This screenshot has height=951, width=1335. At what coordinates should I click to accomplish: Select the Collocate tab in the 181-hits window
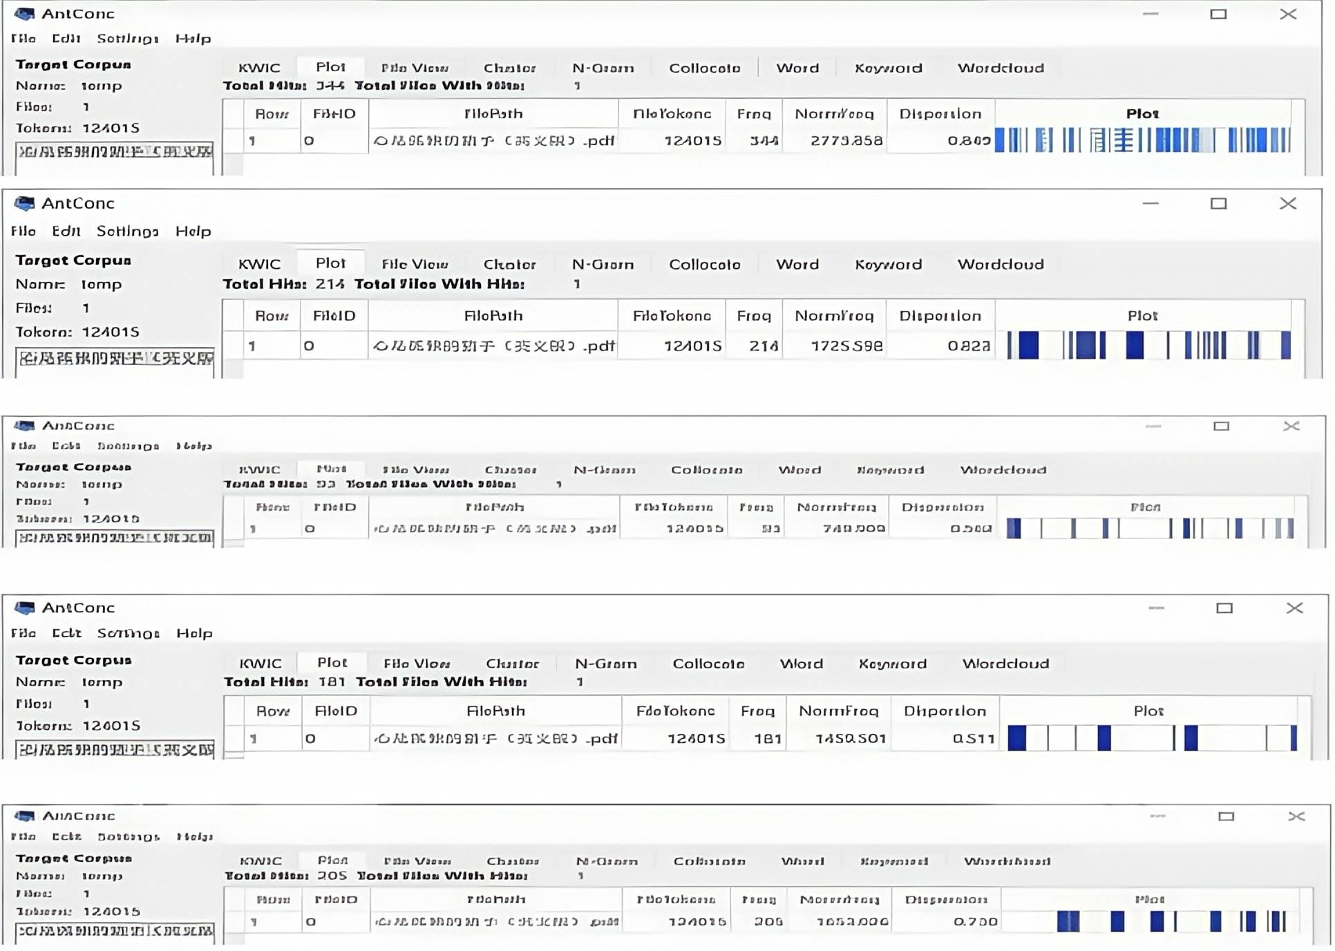click(x=708, y=663)
